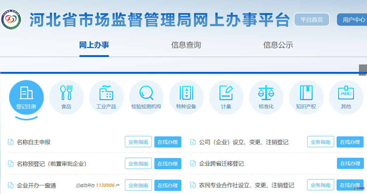Click the platform logo emblem
Image resolution: width=367 pixels, height=194 pixels.
pyautogui.click(x=11, y=19)
